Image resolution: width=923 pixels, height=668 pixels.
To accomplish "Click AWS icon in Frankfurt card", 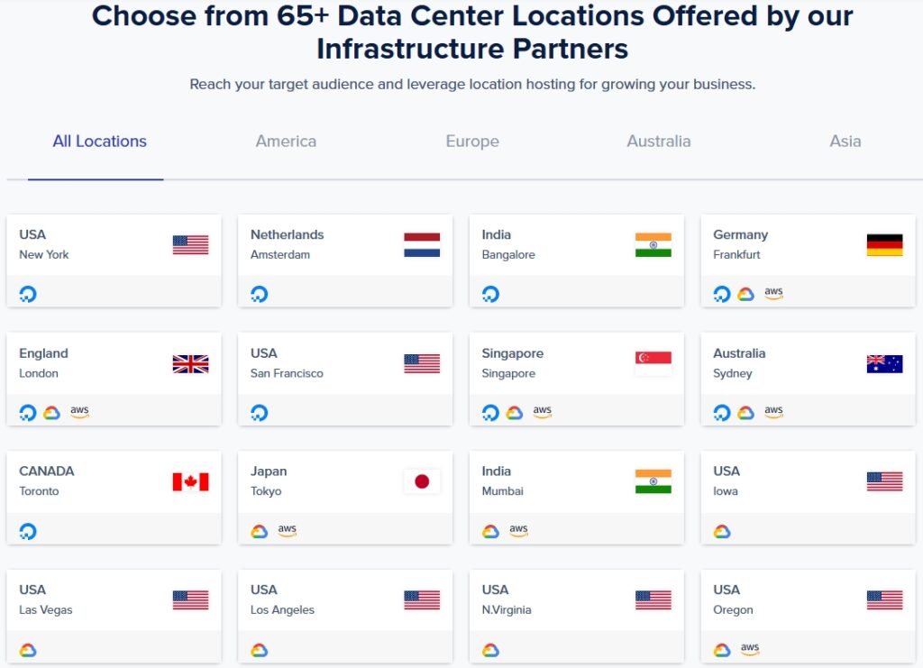I will pyautogui.click(x=773, y=293).
